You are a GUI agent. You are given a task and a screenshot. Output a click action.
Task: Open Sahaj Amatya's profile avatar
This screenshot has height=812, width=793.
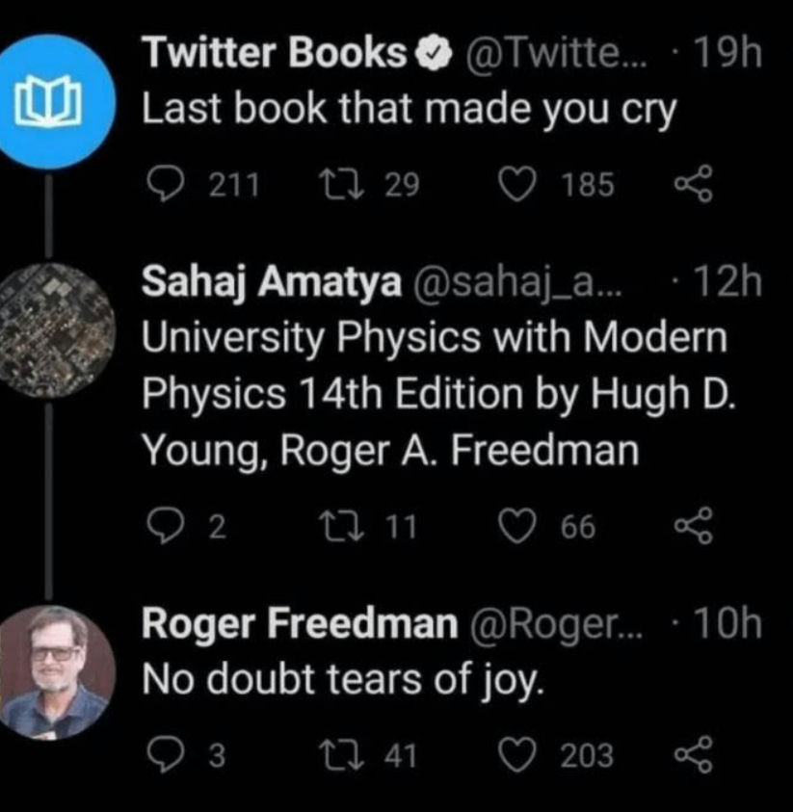point(54,329)
